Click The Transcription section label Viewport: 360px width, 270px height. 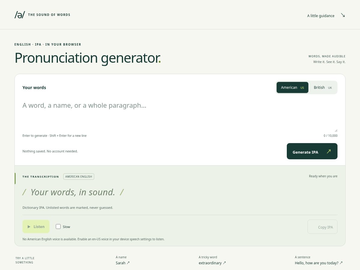[41, 177]
